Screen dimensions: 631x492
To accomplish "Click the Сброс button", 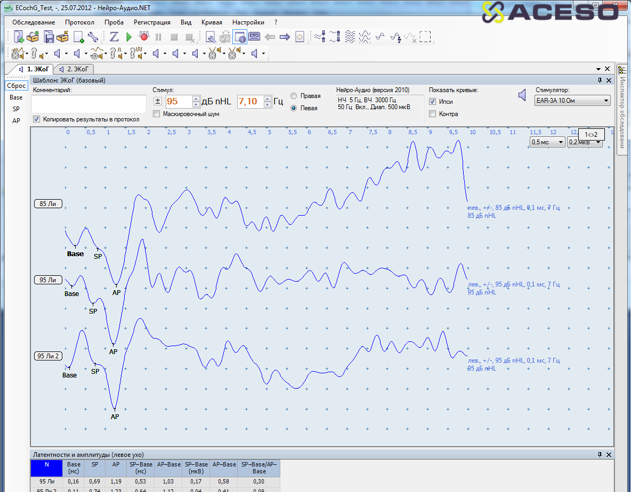I will coord(16,86).
